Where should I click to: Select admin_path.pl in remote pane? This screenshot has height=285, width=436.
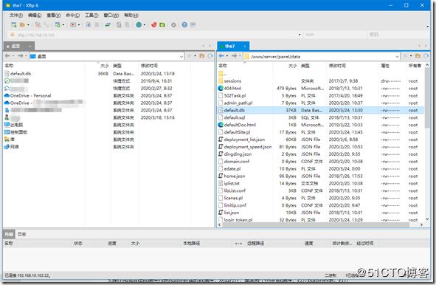pos(238,103)
